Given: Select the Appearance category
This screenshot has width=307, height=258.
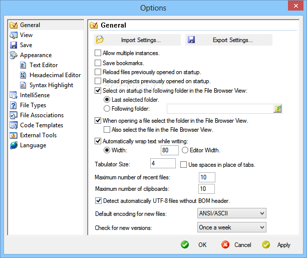Looking at the screenshot, I should coord(36,55).
